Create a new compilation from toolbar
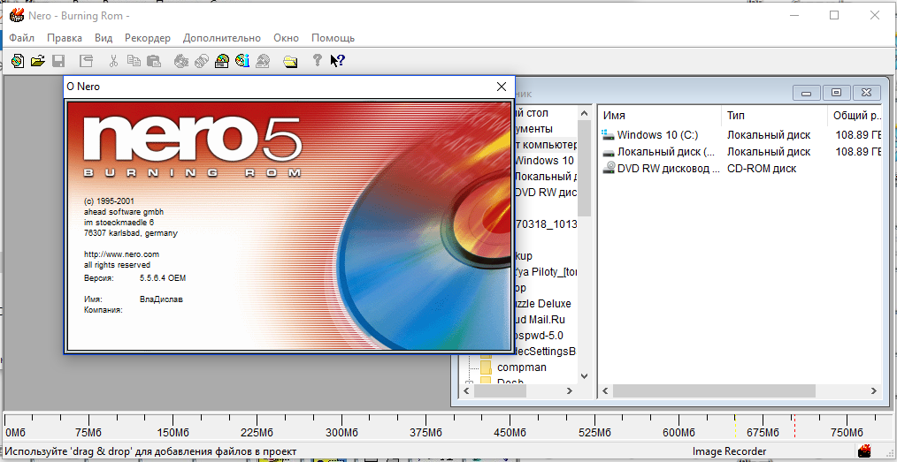Viewport: 897px width, 462px height. click(18, 61)
